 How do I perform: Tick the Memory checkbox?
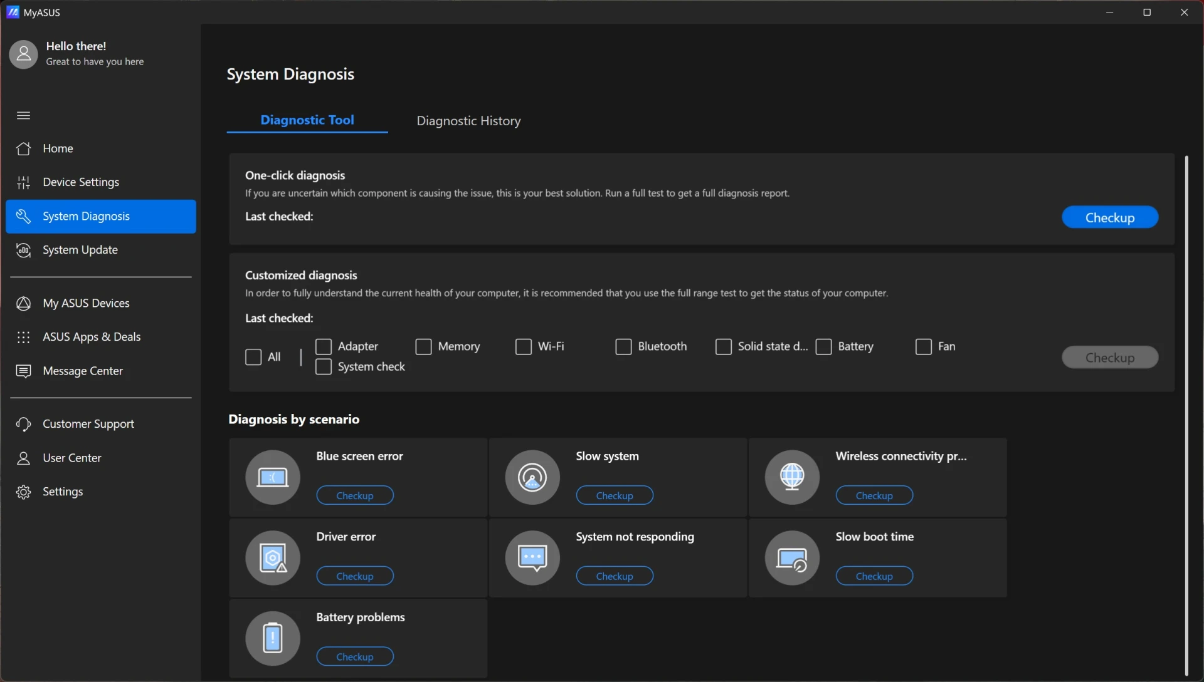point(424,346)
